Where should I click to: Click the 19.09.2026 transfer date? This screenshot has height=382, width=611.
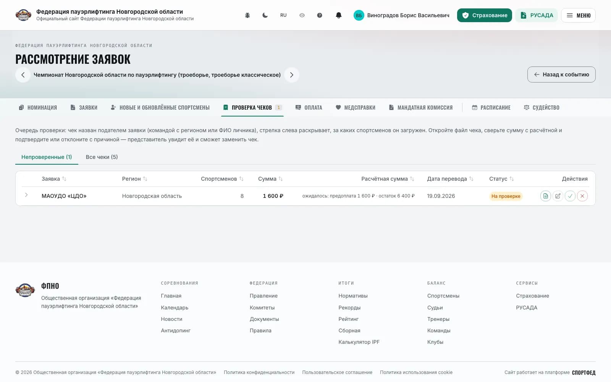[x=441, y=196]
